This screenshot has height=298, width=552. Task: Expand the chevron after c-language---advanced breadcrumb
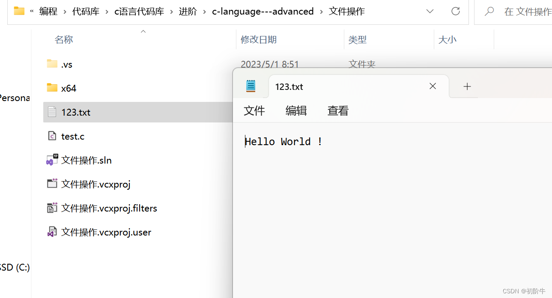[321, 12]
